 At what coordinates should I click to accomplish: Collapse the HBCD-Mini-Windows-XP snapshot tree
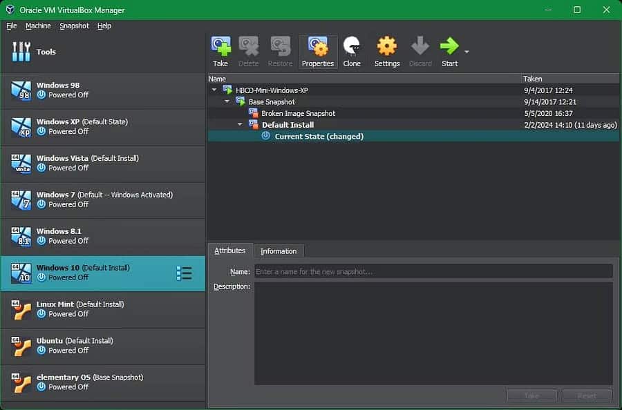click(214, 90)
